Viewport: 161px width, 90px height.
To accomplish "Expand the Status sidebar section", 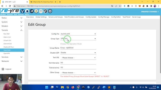I will tap(12, 18).
